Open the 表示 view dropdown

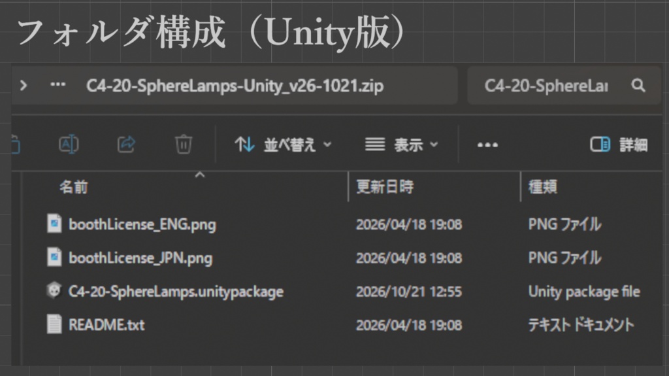click(402, 145)
